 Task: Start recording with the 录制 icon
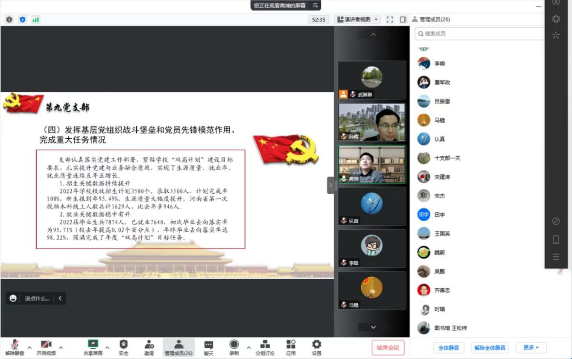[x=234, y=347]
